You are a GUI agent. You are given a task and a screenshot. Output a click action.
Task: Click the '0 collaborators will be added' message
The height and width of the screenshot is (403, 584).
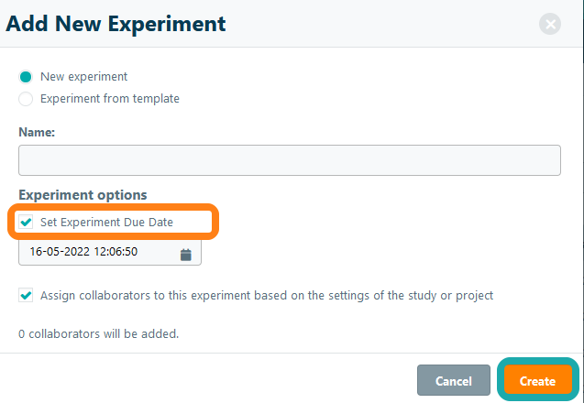pyautogui.click(x=98, y=333)
